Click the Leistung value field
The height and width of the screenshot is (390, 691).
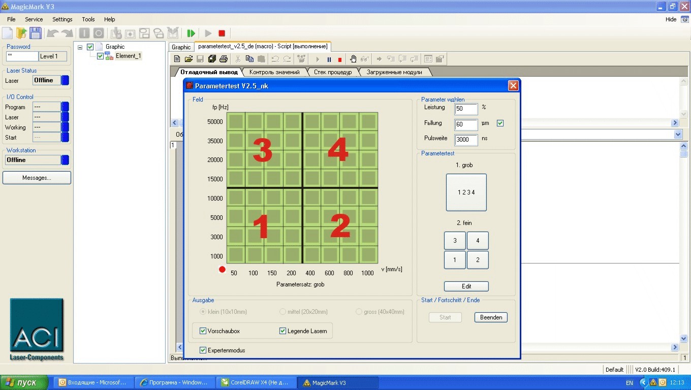[466, 109]
